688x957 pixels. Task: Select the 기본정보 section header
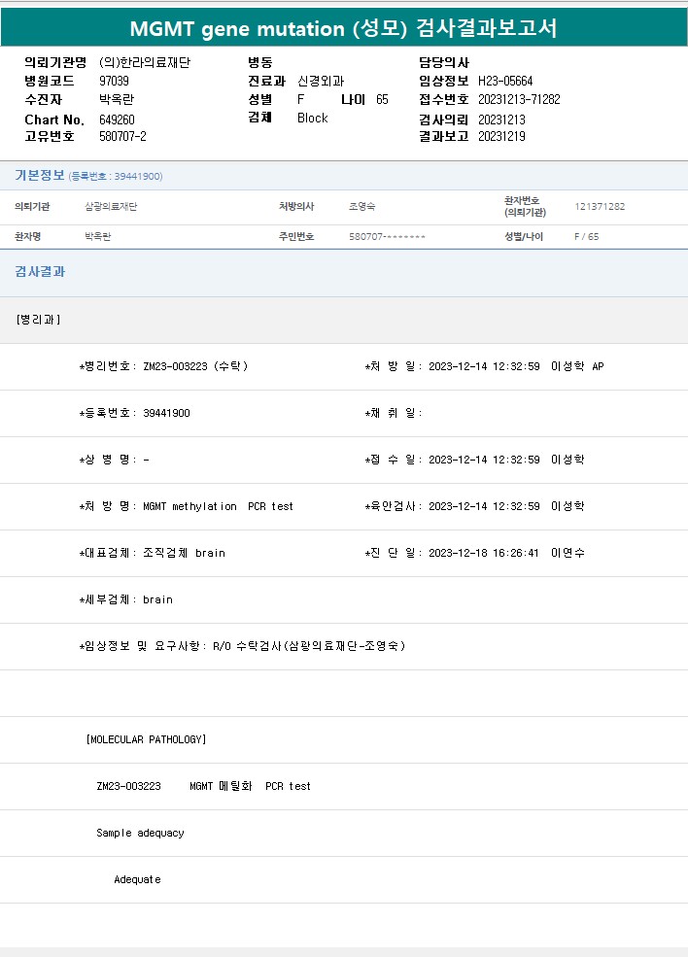coord(40,175)
